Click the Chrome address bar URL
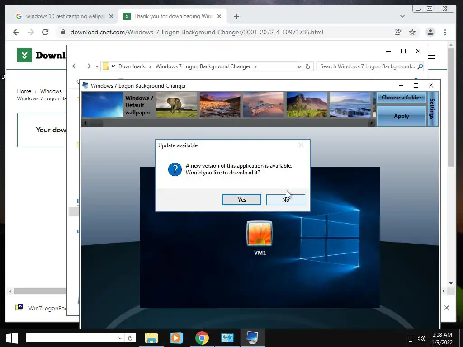The image size is (463, 347). coord(197,32)
